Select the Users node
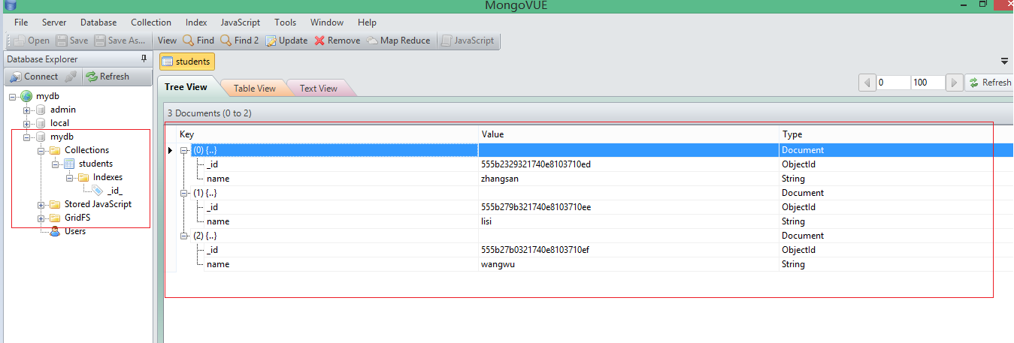 [x=75, y=231]
